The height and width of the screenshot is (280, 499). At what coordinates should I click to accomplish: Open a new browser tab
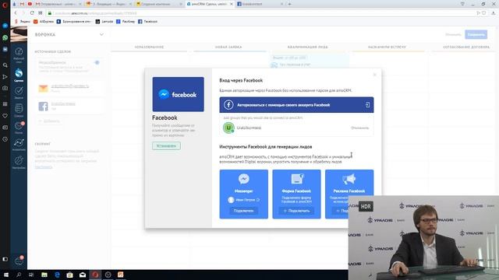click(289, 4)
